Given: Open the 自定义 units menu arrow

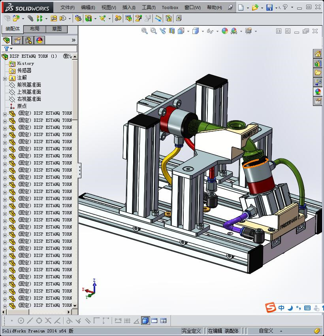Looking at the screenshot, I should (281, 331).
